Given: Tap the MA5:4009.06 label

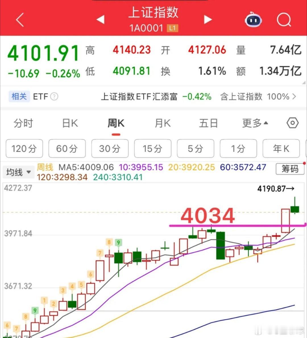Looking at the screenshot, I should [x=86, y=167].
